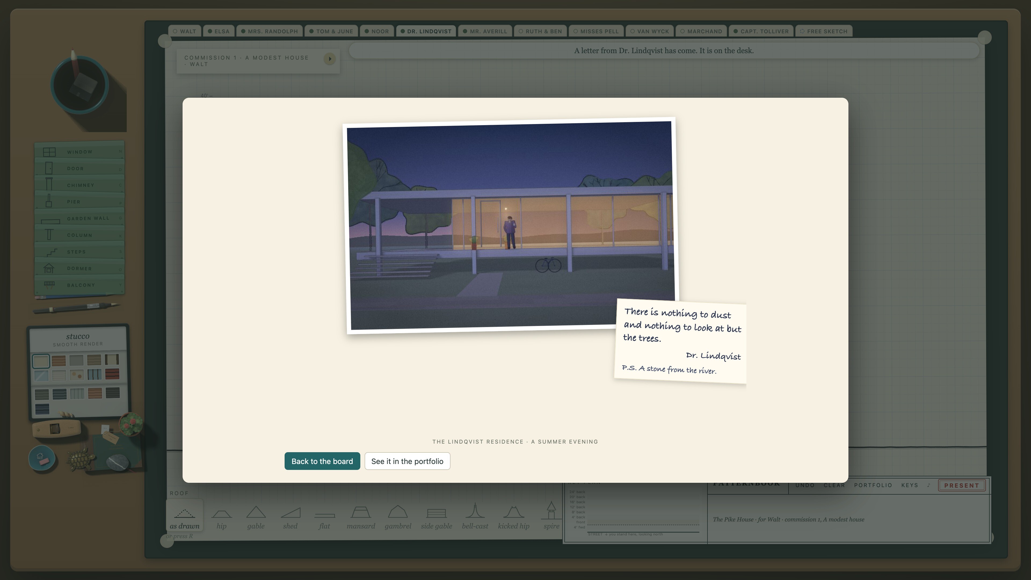Select the 'as drawn' roof option
Viewport: 1031px width, 580px height.
click(x=184, y=516)
